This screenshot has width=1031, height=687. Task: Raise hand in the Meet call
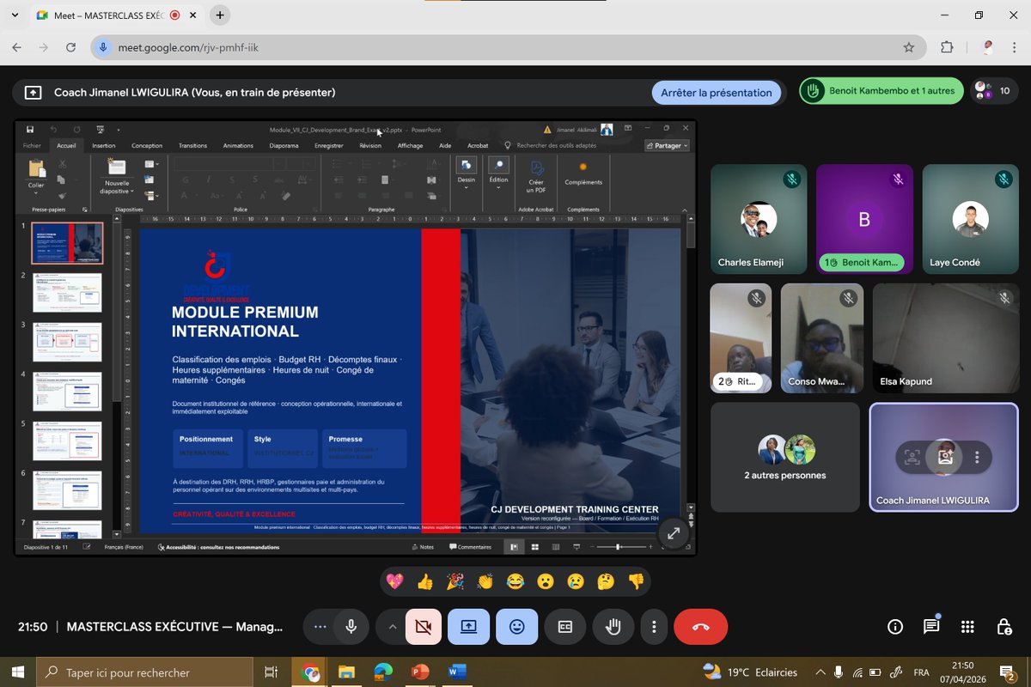[x=613, y=627]
